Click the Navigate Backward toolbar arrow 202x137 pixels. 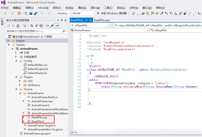5,13
